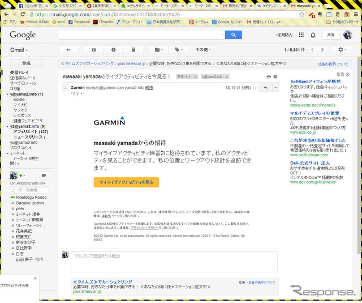Open notifications bell icon
Screen dimensions: 362x303
pyautogui.click(x=313, y=35)
